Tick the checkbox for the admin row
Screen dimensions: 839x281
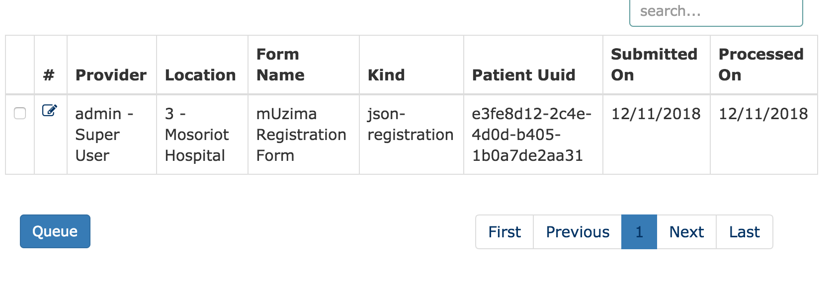click(x=20, y=113)
